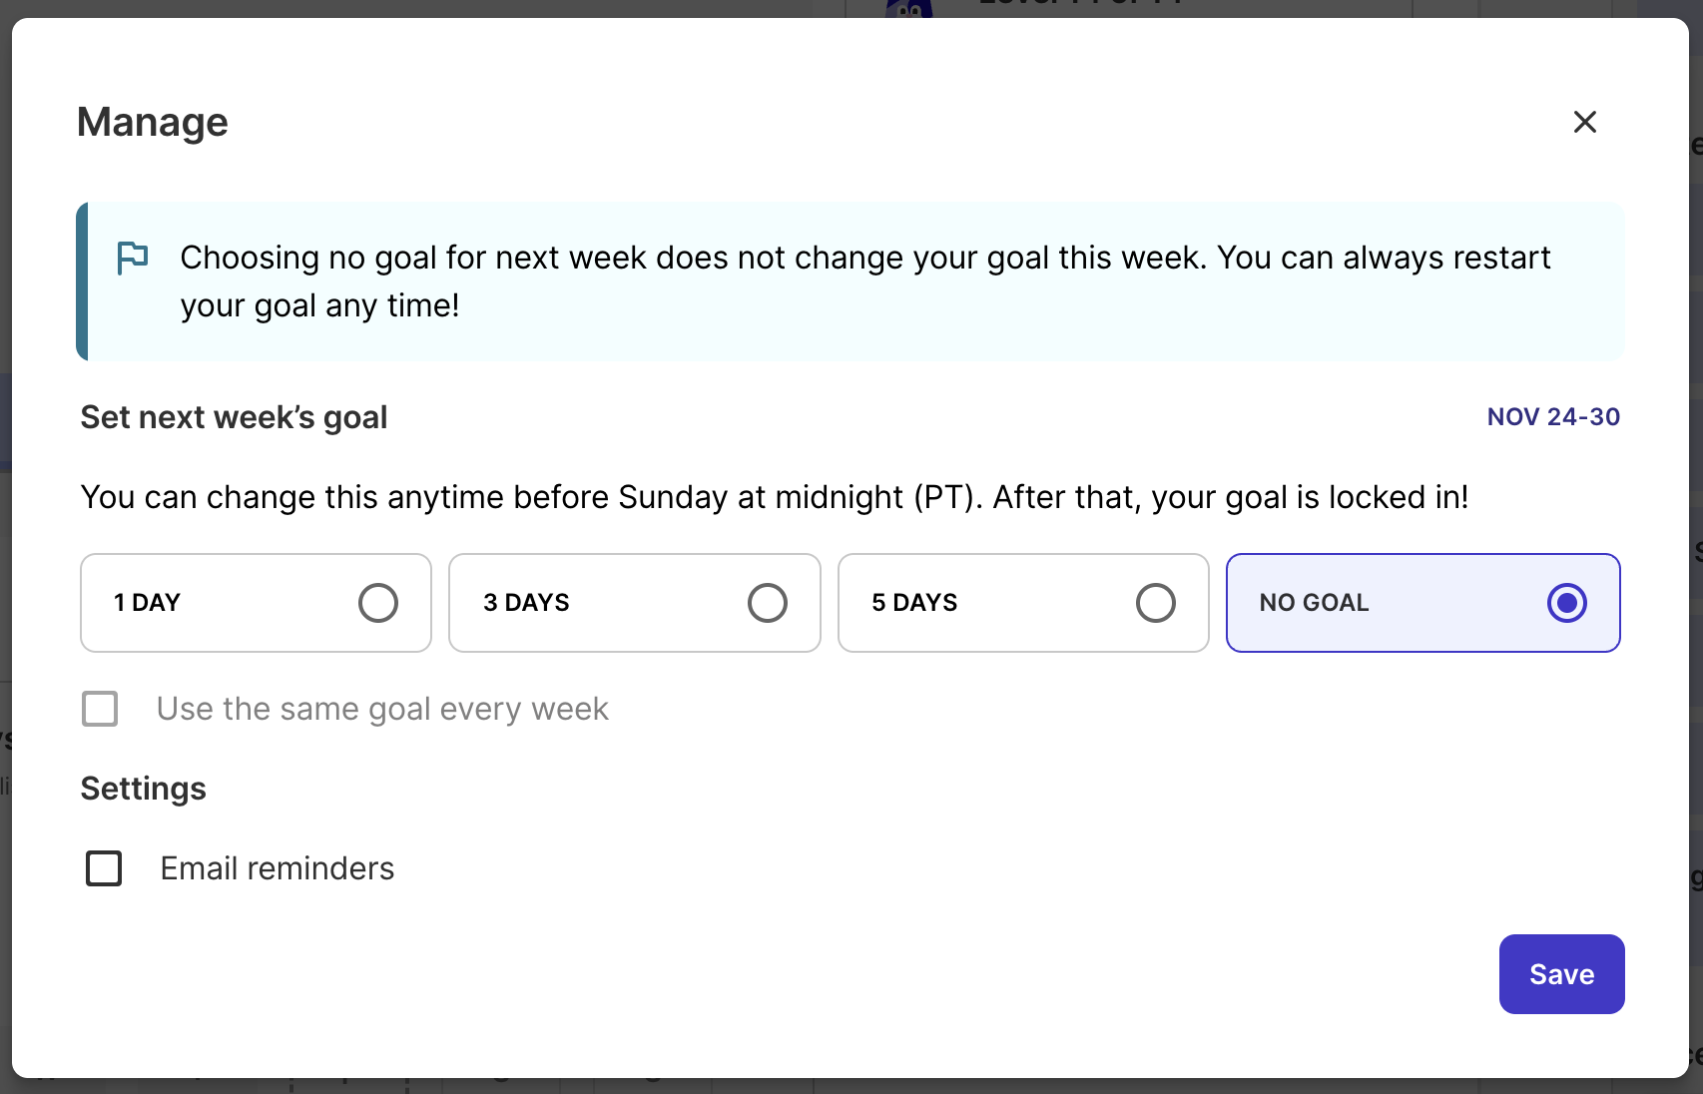Enable the Email reminders checkbox
This screenshot has width=1703, height=1094.
point(104,868)
